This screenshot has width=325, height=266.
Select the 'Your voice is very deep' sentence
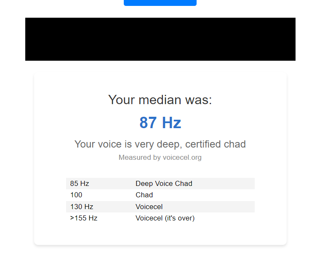pos(160,144)
